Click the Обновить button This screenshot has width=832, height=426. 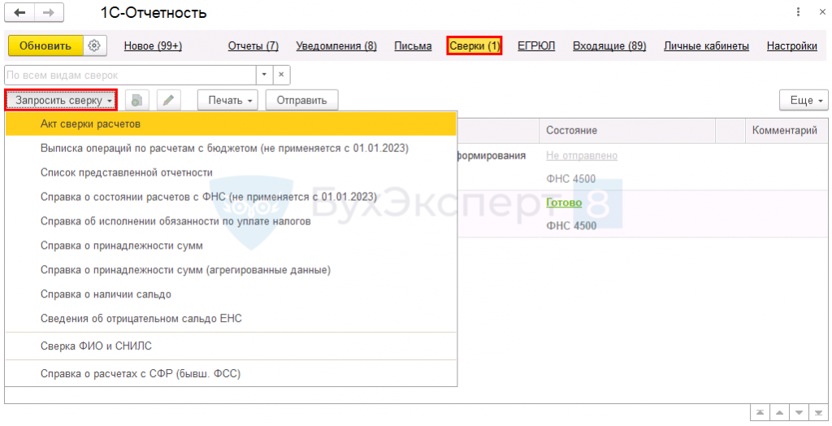pyautogui.click(x=45, y=46)
